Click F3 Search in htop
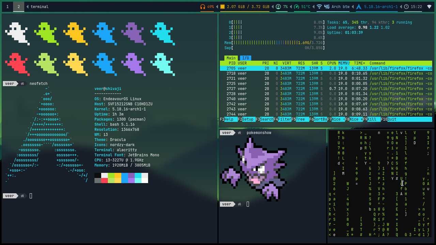The width and height of the screenshot is (436, 245). point(265,119)
